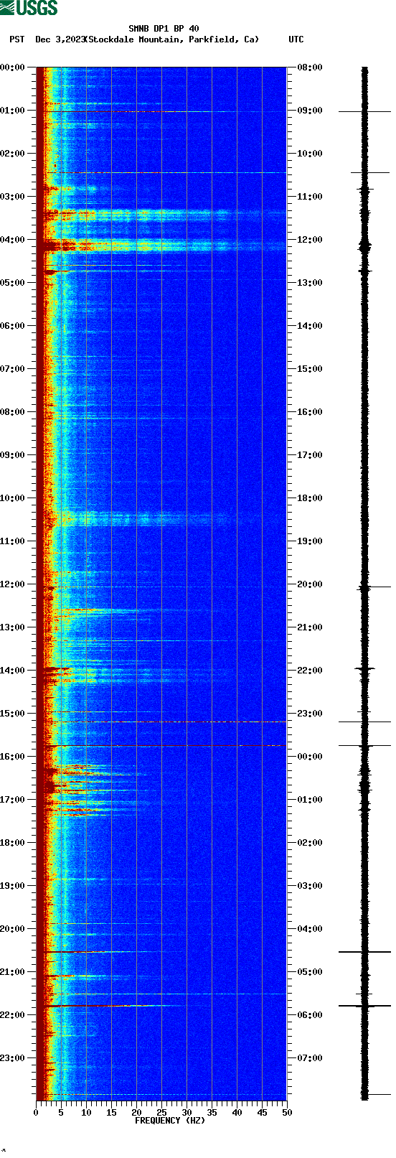Click the PST axis label 10:00
396x1158 pixels.
point(13,498)
